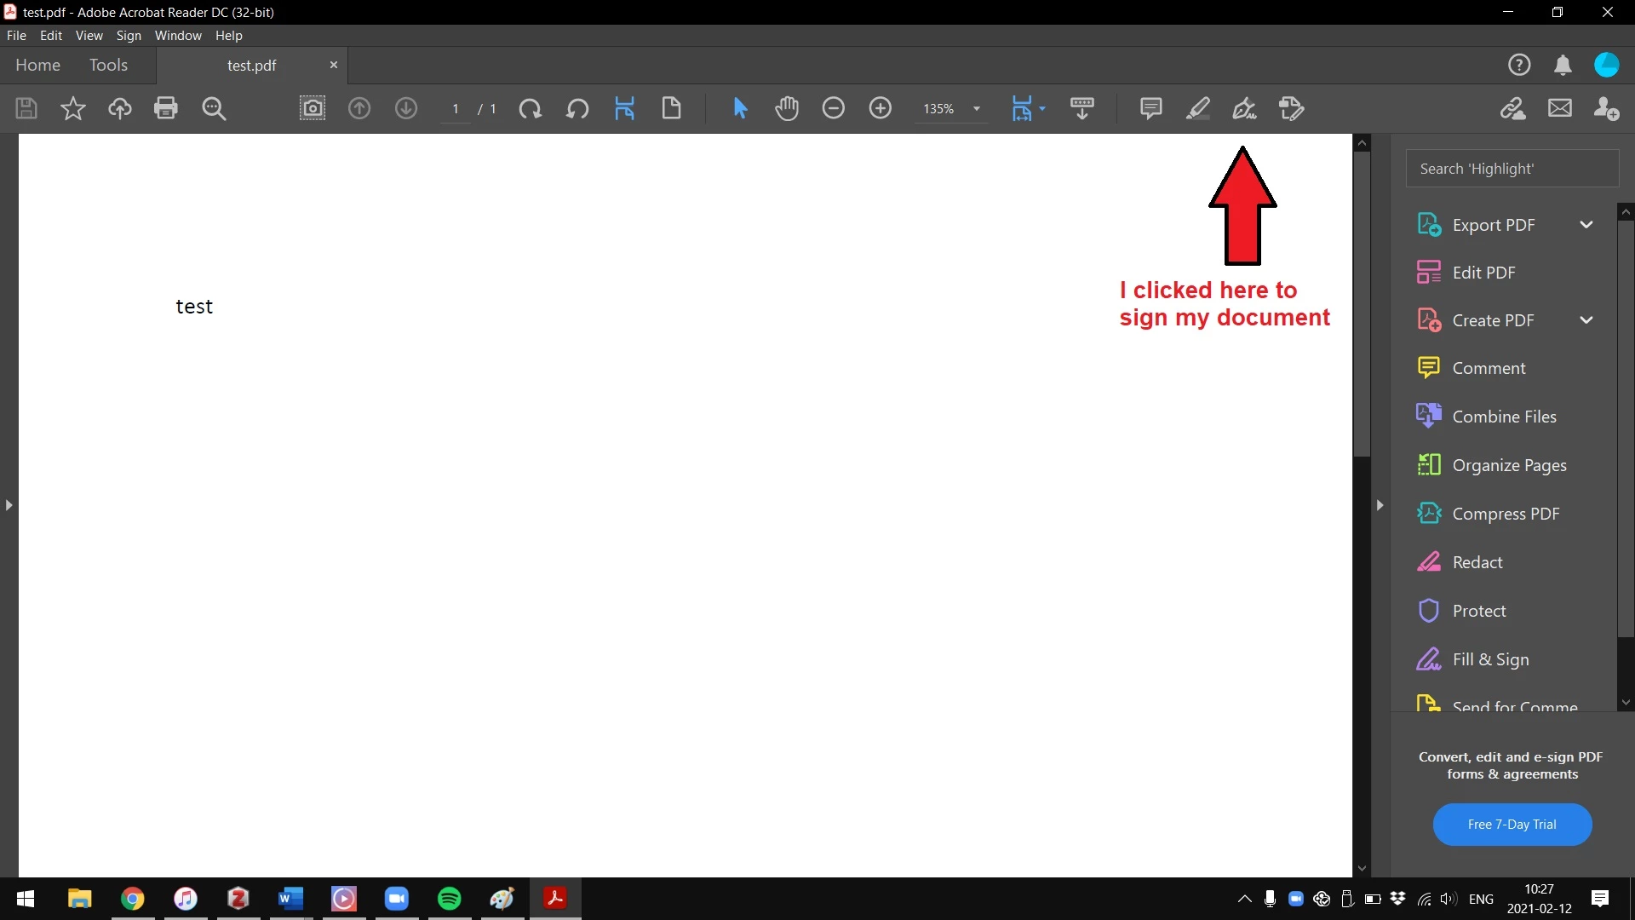Open the View menu
Viewport: 1635px width, 920px height.
point(89,36)
